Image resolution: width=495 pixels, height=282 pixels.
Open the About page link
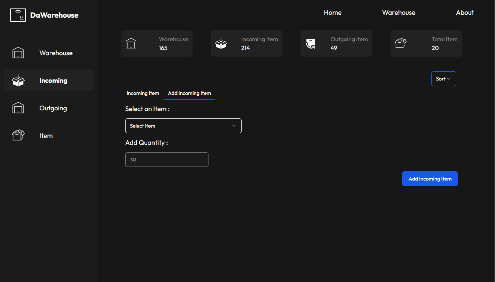(465, 13)
